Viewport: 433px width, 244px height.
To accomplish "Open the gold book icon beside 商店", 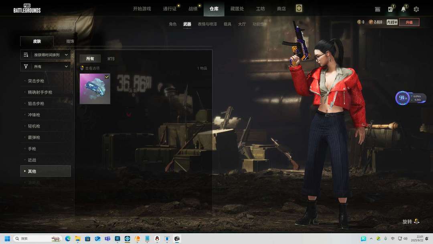I will pos(299,8).
